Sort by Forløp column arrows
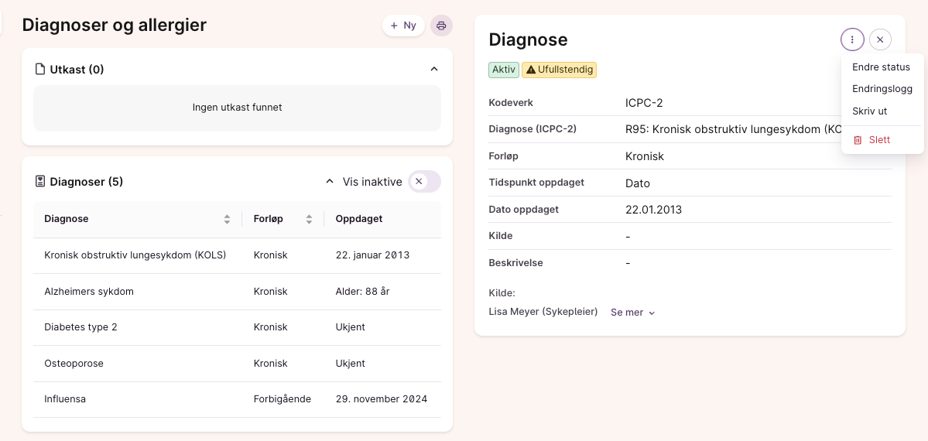 point(309,219)
